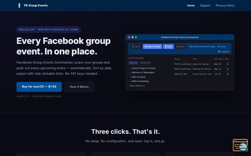Toggle the Utah Overland group checkmark
Screen dimensions: 251x156
click(130, 77)
